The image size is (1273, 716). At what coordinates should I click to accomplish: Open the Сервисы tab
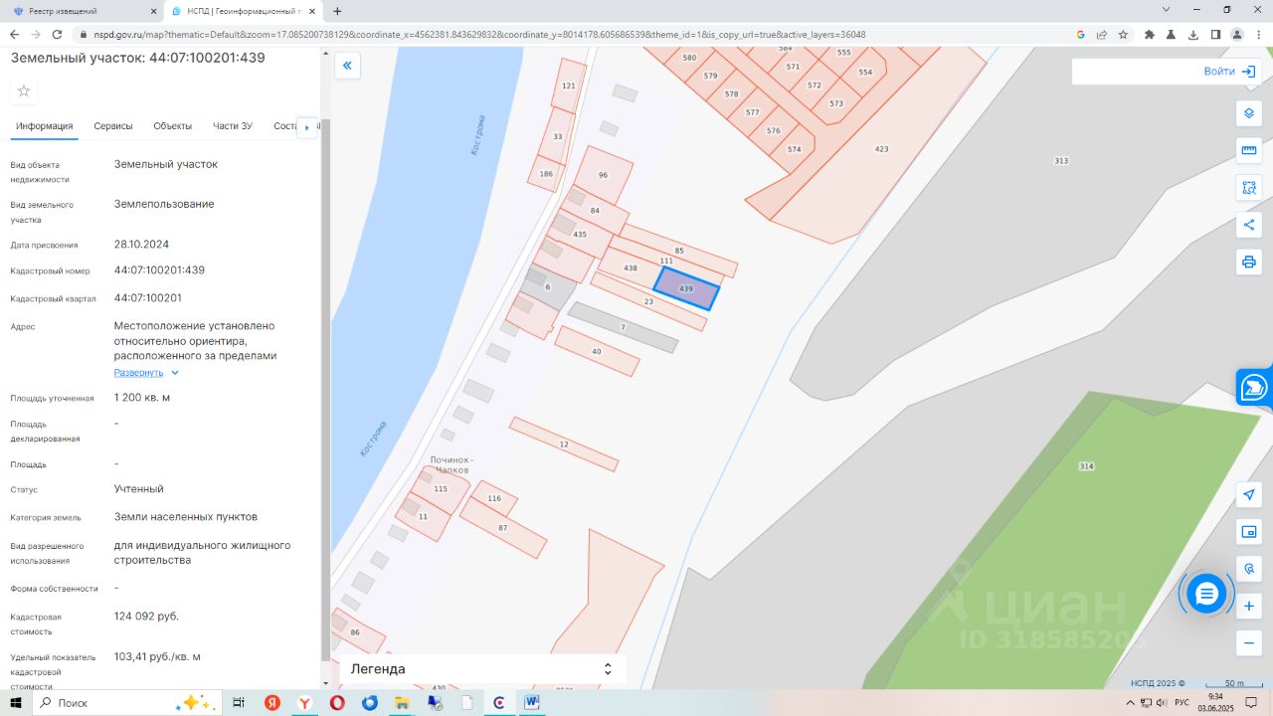(113, 126)
